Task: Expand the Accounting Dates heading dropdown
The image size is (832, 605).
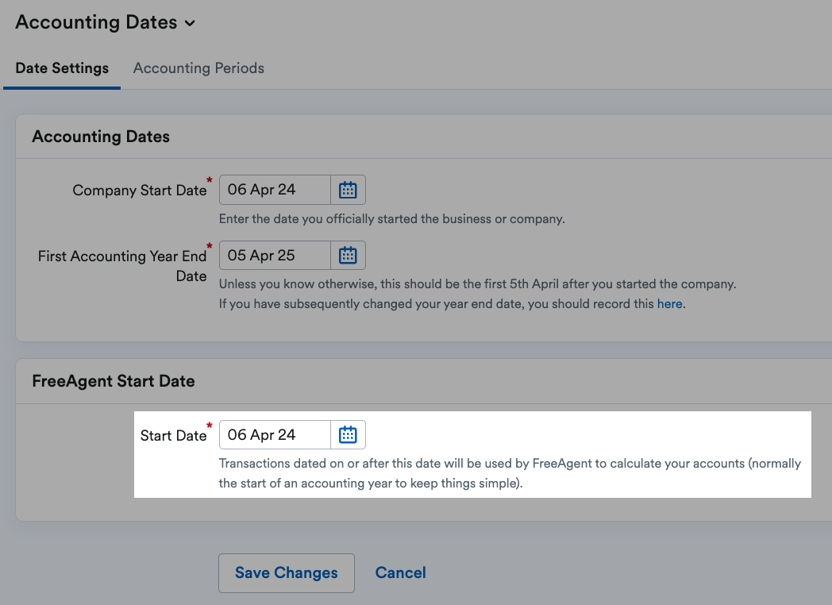Action: pos(191,23)
